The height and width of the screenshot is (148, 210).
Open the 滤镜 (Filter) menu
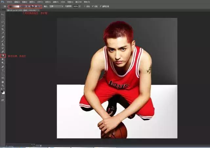point(53,2)
